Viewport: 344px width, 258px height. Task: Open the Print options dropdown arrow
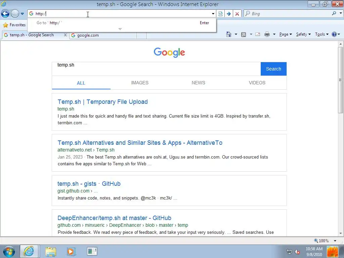pos(274,34)
